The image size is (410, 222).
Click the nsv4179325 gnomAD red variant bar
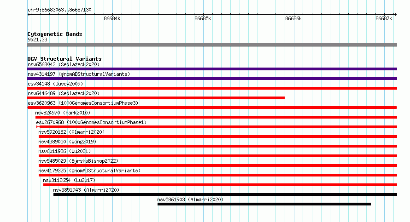coord(218,175)
